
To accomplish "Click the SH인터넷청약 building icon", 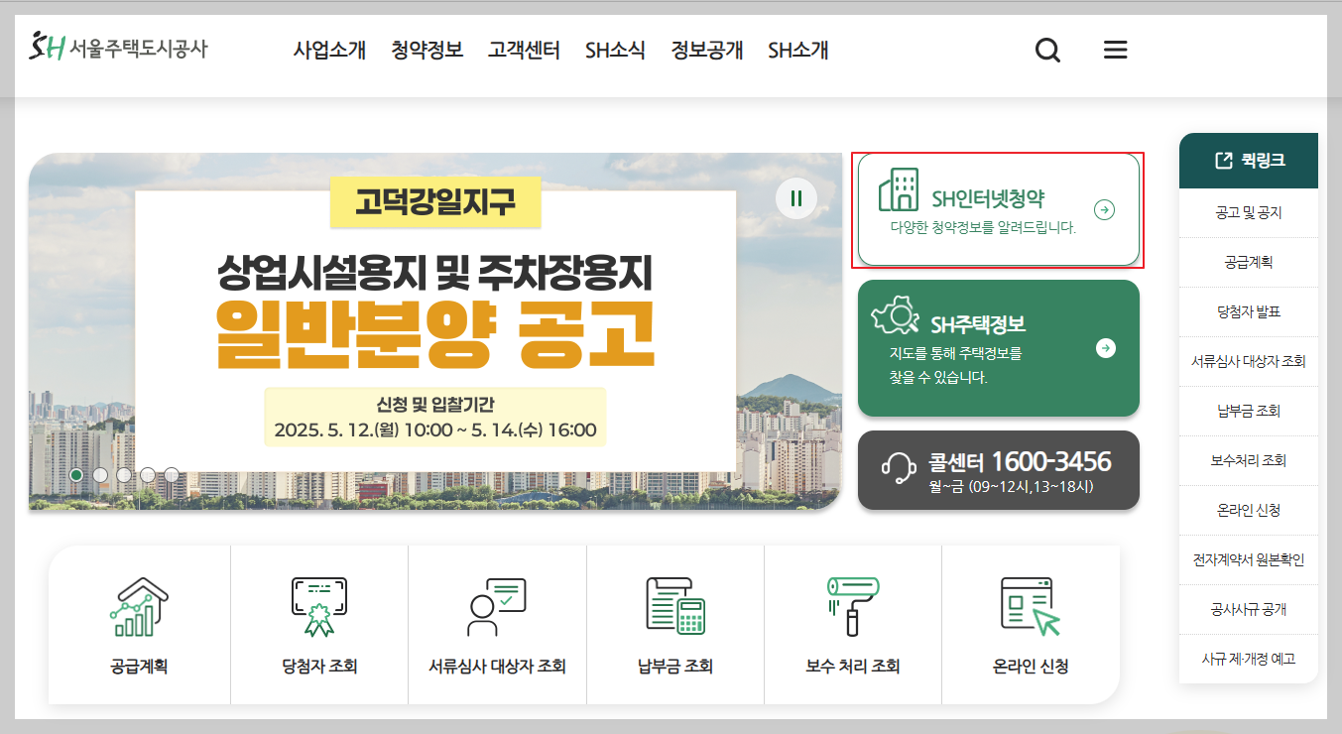I will coord(898,189).
